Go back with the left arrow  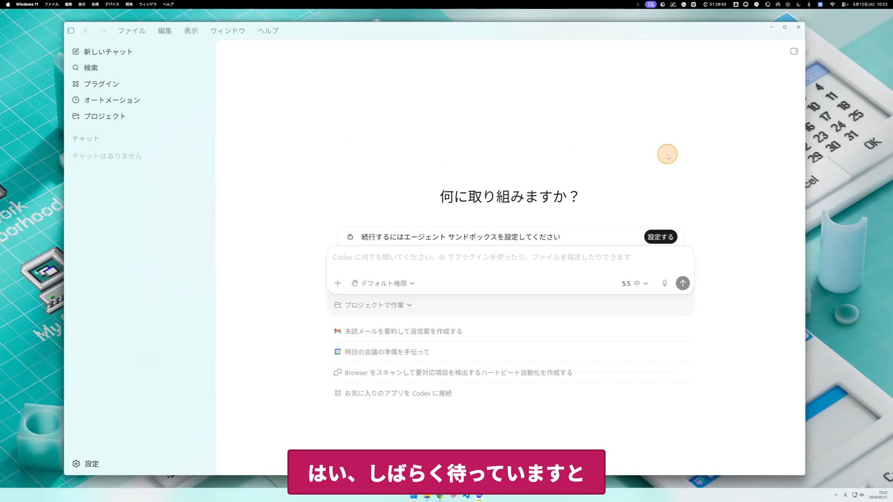(x=87, y=31)
